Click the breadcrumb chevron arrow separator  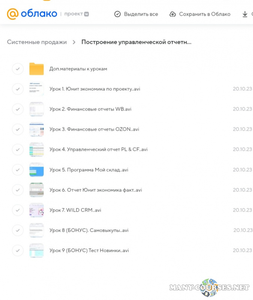pyautogui.click(x=74, y=42)
